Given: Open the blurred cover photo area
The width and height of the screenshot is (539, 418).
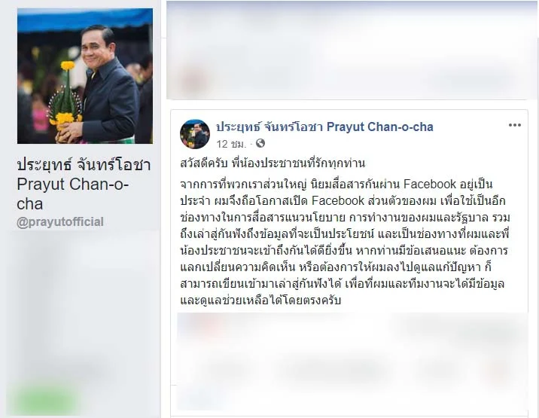Looking at the screenshot, I should point(352,50).
